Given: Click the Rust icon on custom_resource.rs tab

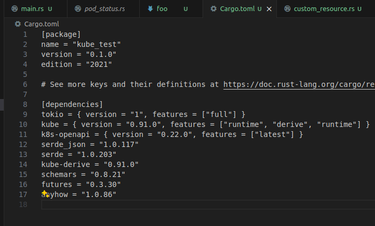Looking at the screenshot, I should pyautogui.click(x=287, y=9).
